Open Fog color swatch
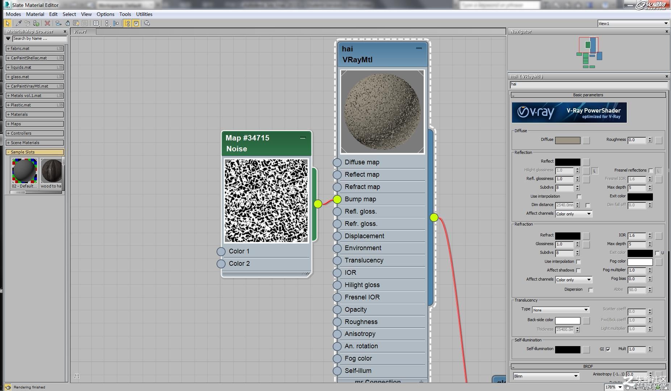Image resolution: width=671 pixels, height=391 pixels. click(x=640, y=262)
